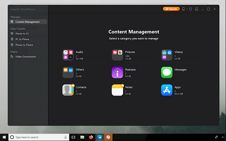This screenshot has height=141, width=226.
Task: Click the Phone to Phone sidebar icon
Action: 12,45
